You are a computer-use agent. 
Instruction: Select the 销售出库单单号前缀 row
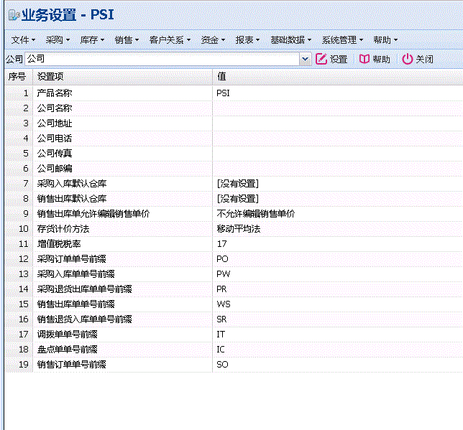(234, 304)
